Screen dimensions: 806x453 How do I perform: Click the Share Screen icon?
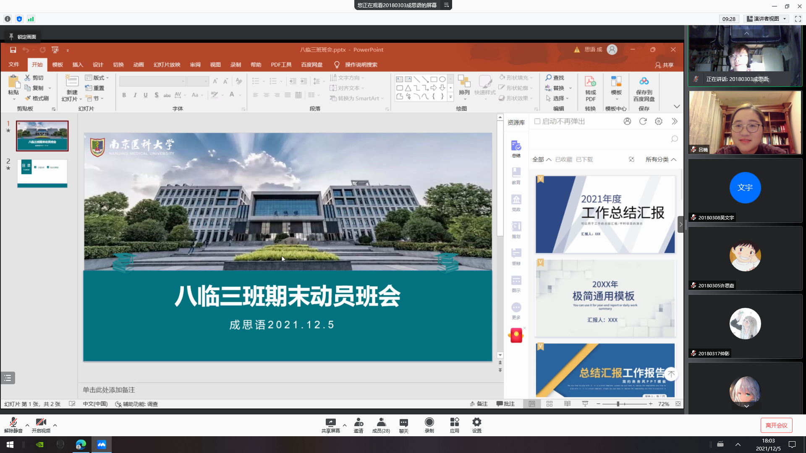pyautogui.click(x=330, y=422)
